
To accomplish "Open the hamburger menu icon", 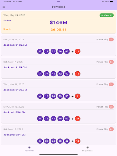I will pos(4,7).
